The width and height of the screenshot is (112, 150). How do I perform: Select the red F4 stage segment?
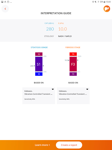click(x=73, y=54)
